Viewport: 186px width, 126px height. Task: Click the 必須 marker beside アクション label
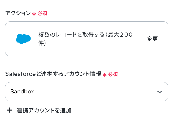tap(42, 14)
